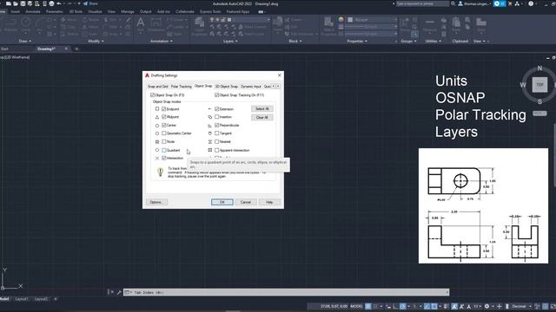Click the Share button in title bar

click(x=90, y=3)
